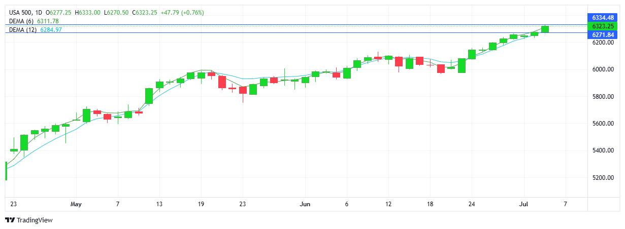
Task: Click the DEMA (12) value 6284.97
Action: point(51,30)
